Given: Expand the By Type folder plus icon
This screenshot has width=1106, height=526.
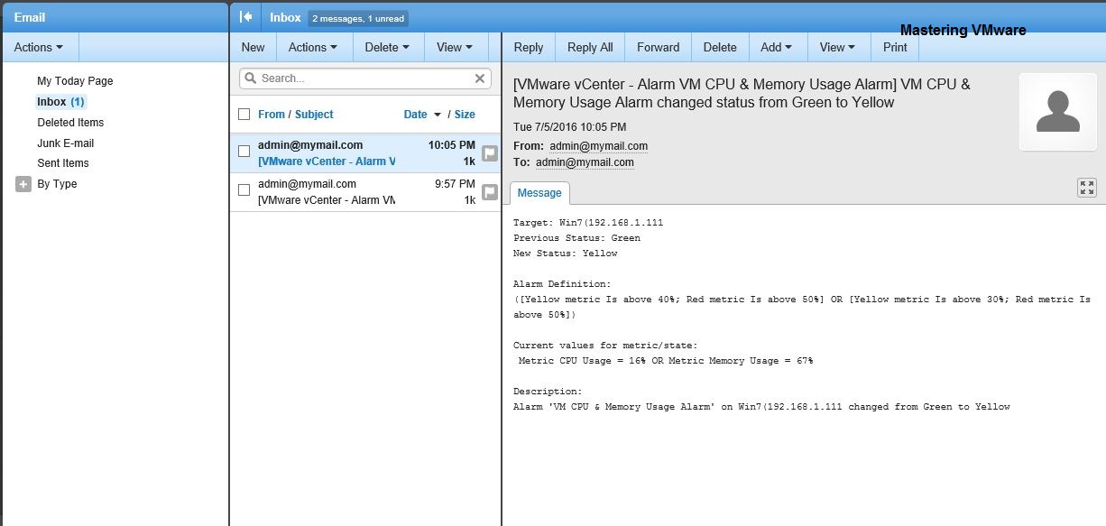Looking at the screenshot, I should click(23, 184).
